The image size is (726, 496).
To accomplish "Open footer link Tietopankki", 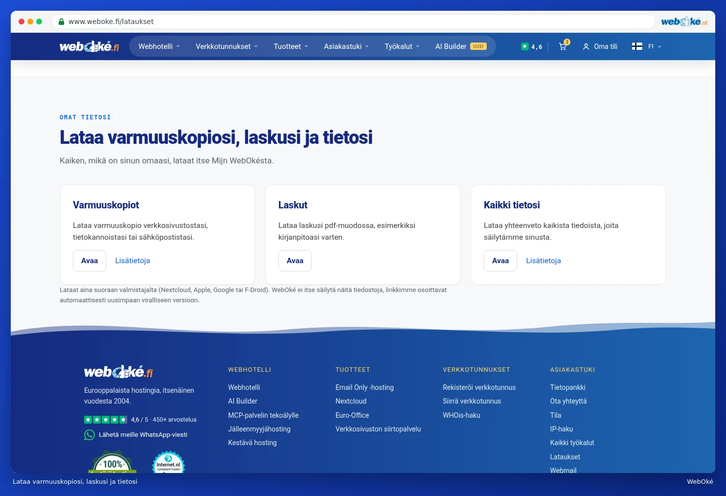I will 567,387.
